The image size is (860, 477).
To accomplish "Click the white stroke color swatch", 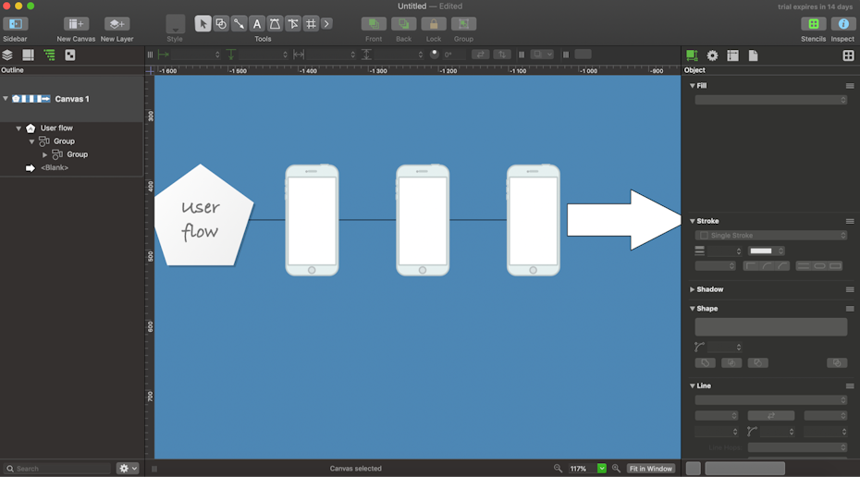I will 761,251.
